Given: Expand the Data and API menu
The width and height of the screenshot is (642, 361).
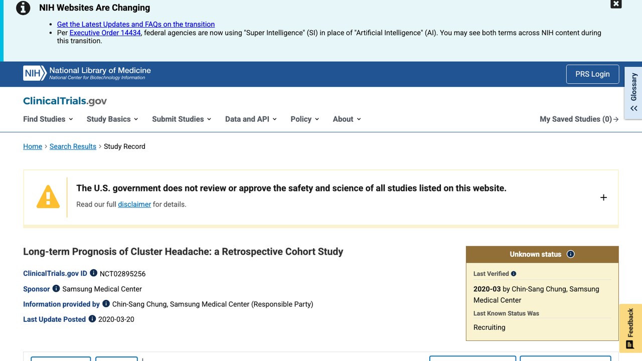Looking at the screenshot, I should pyautogui.click(x=251, y=119).
